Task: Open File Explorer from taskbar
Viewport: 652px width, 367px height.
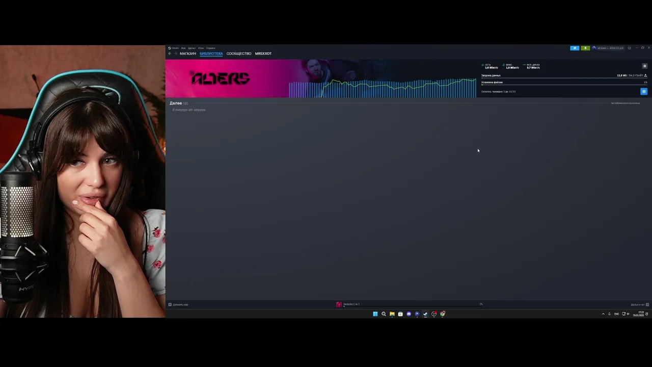Action: tap(392, 314)
